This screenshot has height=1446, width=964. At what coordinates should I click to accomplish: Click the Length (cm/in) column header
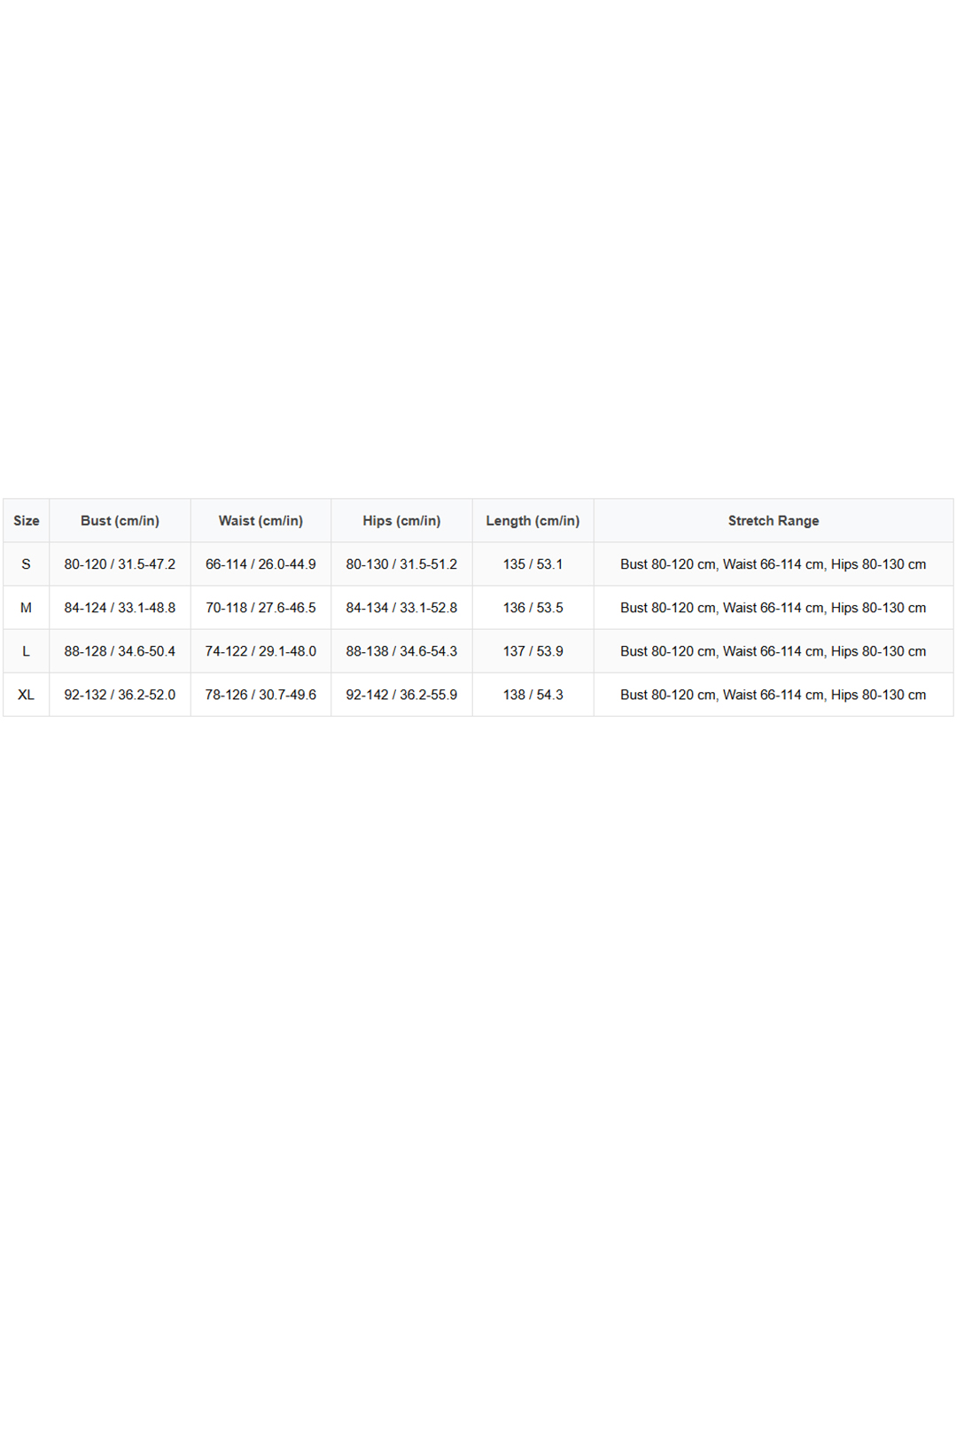tap(533, 521)
